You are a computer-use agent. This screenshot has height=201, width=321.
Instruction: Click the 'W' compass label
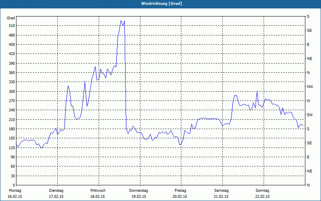(x=309, y=101)
